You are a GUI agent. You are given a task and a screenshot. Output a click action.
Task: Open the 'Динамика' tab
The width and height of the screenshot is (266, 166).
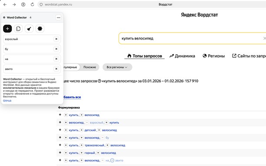(182, 56)
